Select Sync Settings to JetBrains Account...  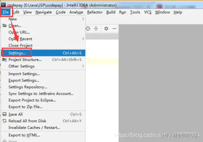click(43, 94)
